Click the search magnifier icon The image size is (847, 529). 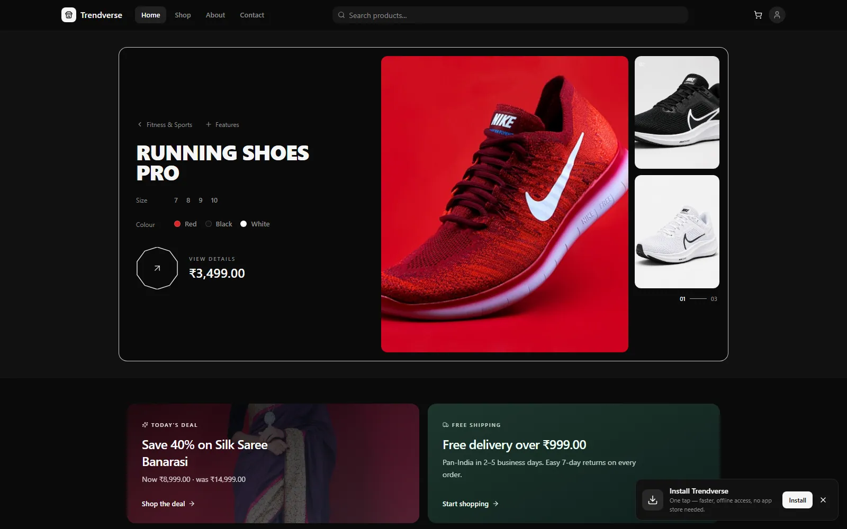341,15
